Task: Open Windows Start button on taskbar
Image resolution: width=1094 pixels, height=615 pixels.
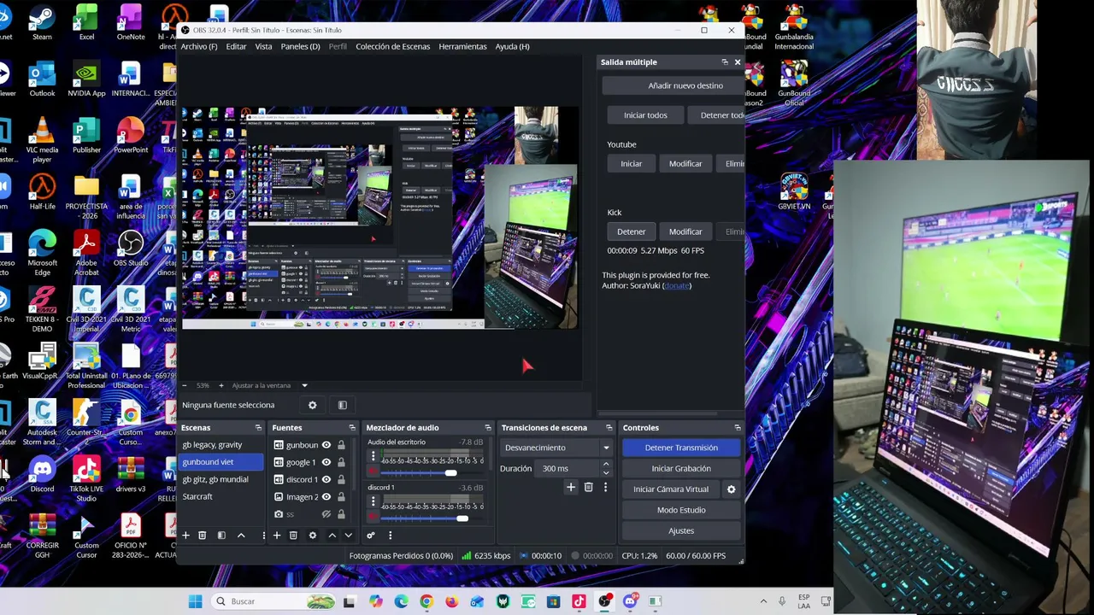Action: [x=195, y=601]
